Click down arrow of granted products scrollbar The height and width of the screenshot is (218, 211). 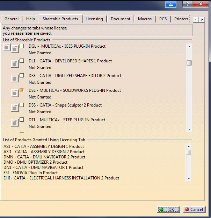pos(189,178)
